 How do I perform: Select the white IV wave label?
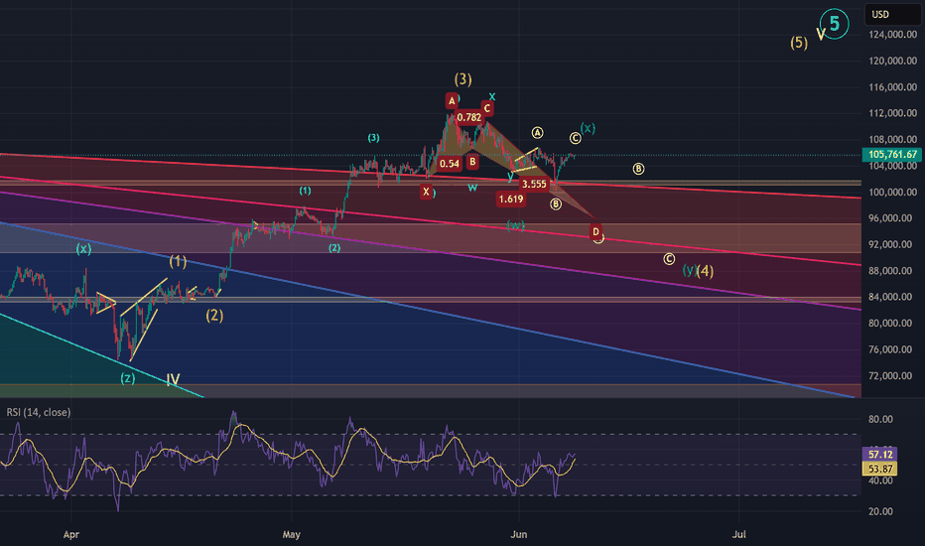pyautogui.click(x=173, y=379)
